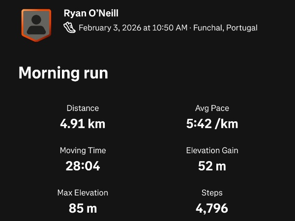295x221 pixels.
Task: Click the Moving Time label
Action: 83,150
